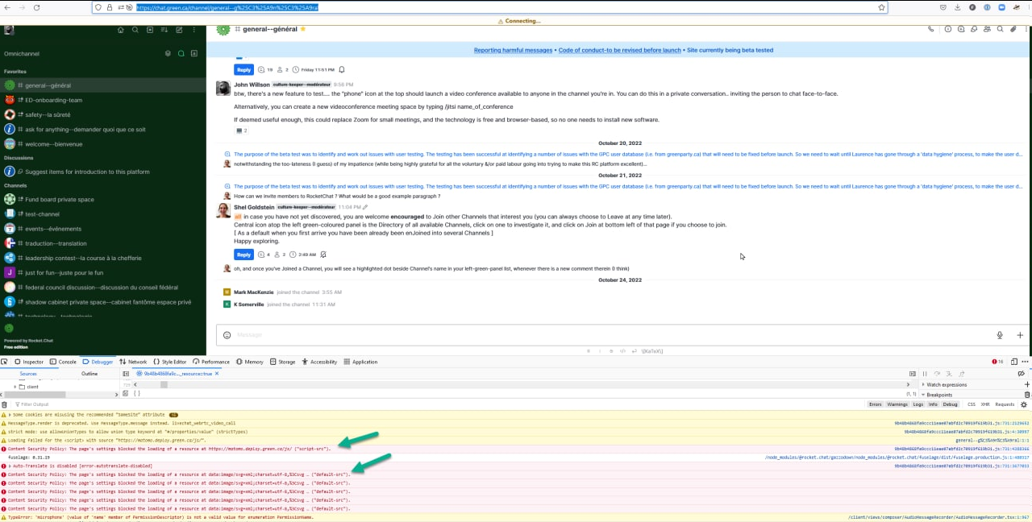
Task: Click the sidebar Search icon
Action: [135, 29]
